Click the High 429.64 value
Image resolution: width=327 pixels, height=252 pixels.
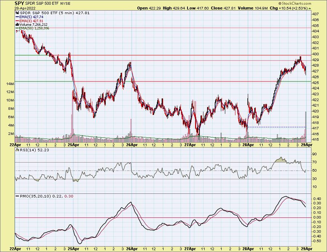tap(174, 8)
